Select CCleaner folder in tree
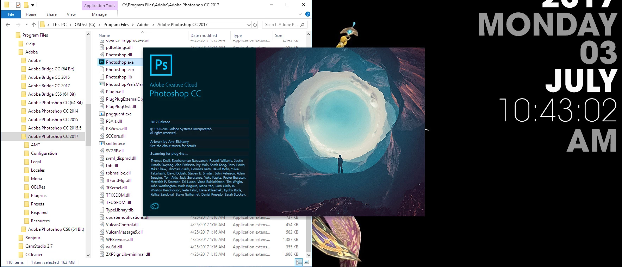Image resolution: width=622 pixels, height=267 pixels. (x=34, y=255)
